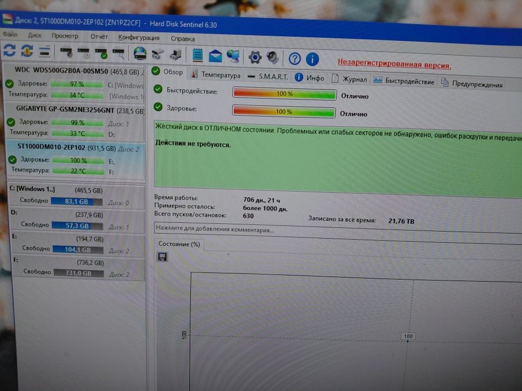
Task: Click the refresh icon with yellow warning sign
Action: pyautogui.click(x=27, y=51)
